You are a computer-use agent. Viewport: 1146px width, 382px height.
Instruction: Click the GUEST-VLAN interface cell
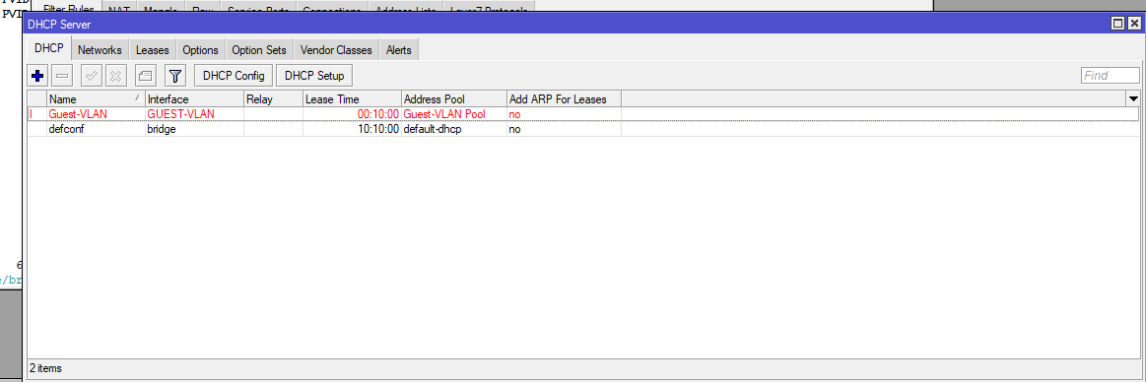[194, 114]
